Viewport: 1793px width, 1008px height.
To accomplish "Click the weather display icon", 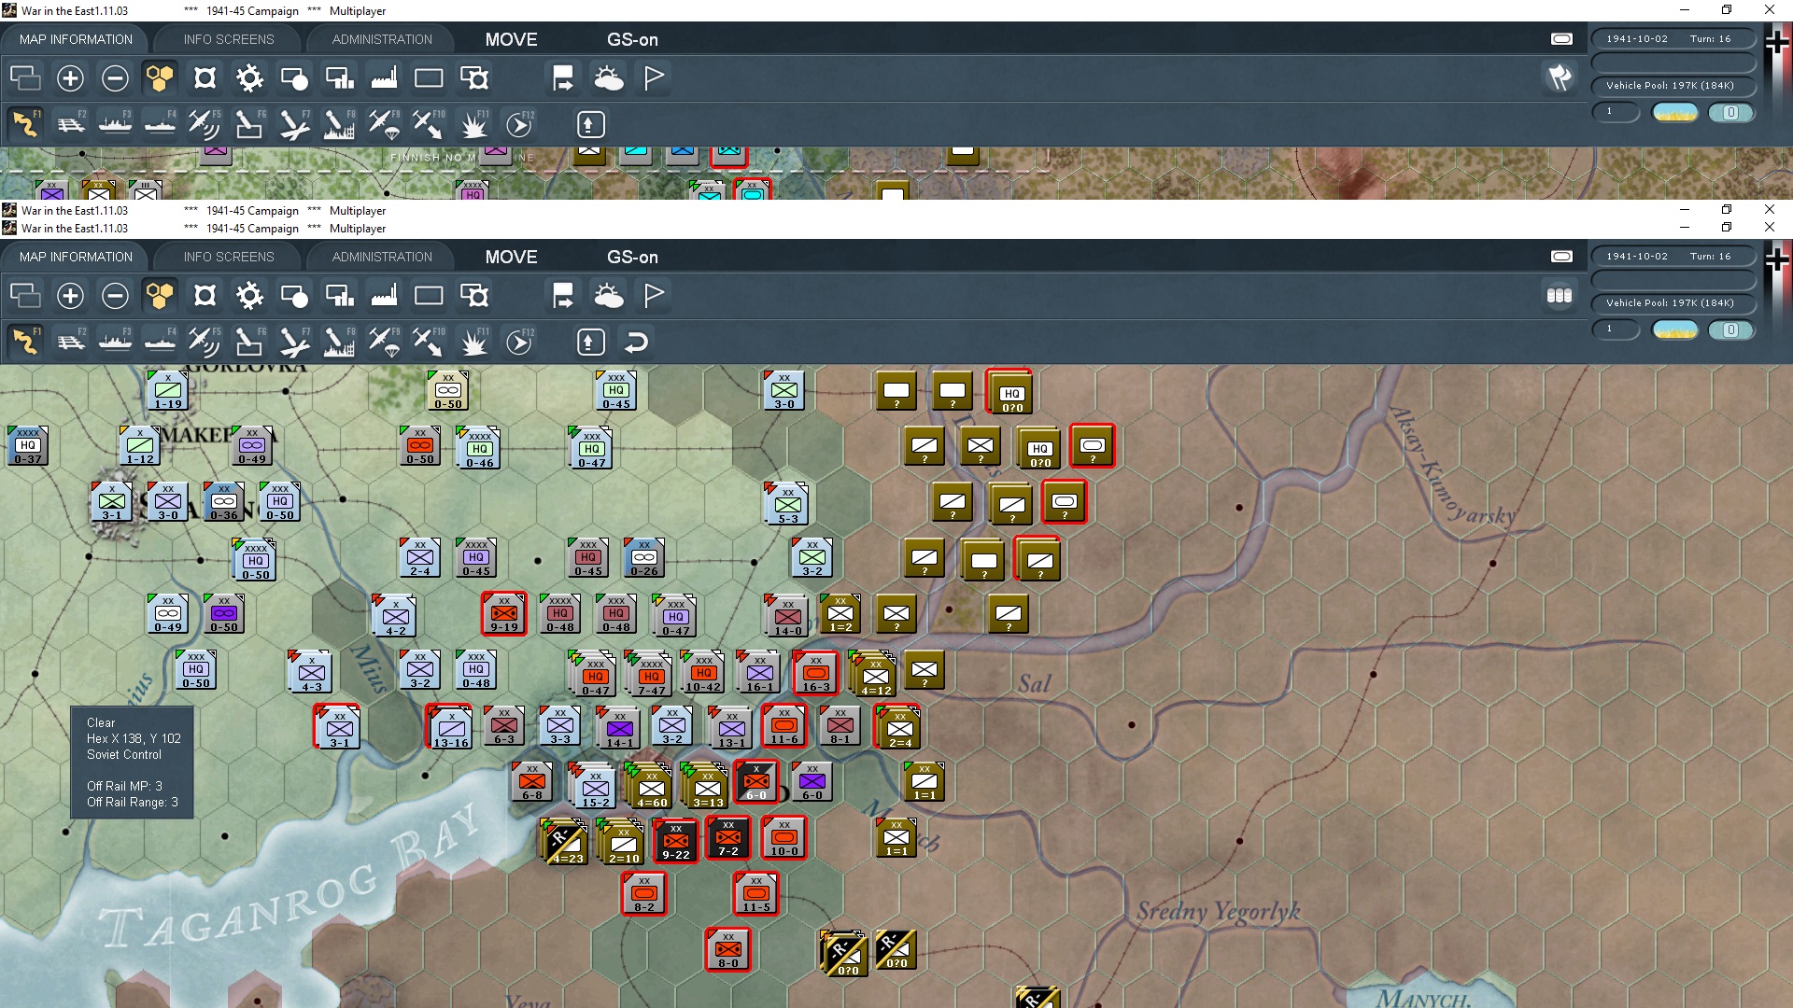I will tap(610, 295).
